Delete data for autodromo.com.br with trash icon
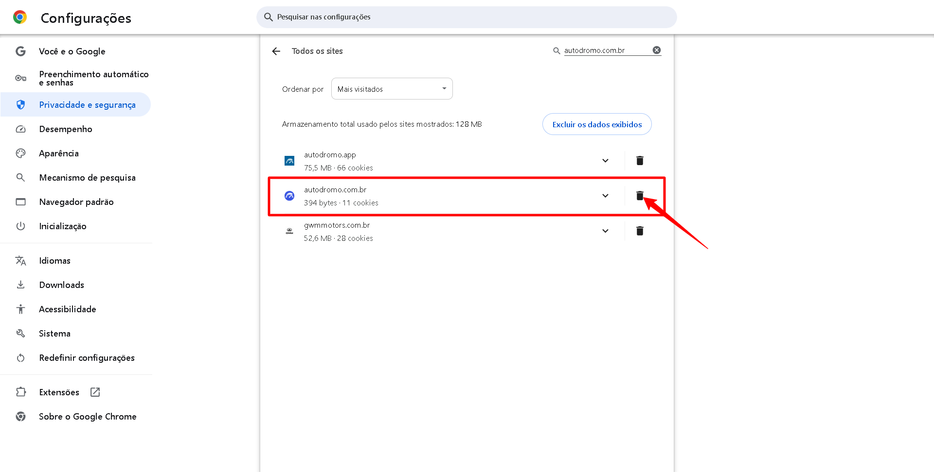Screen dimensions: 934x472 coord(640,196)
